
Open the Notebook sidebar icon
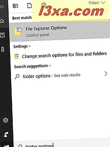coord(2,35)
